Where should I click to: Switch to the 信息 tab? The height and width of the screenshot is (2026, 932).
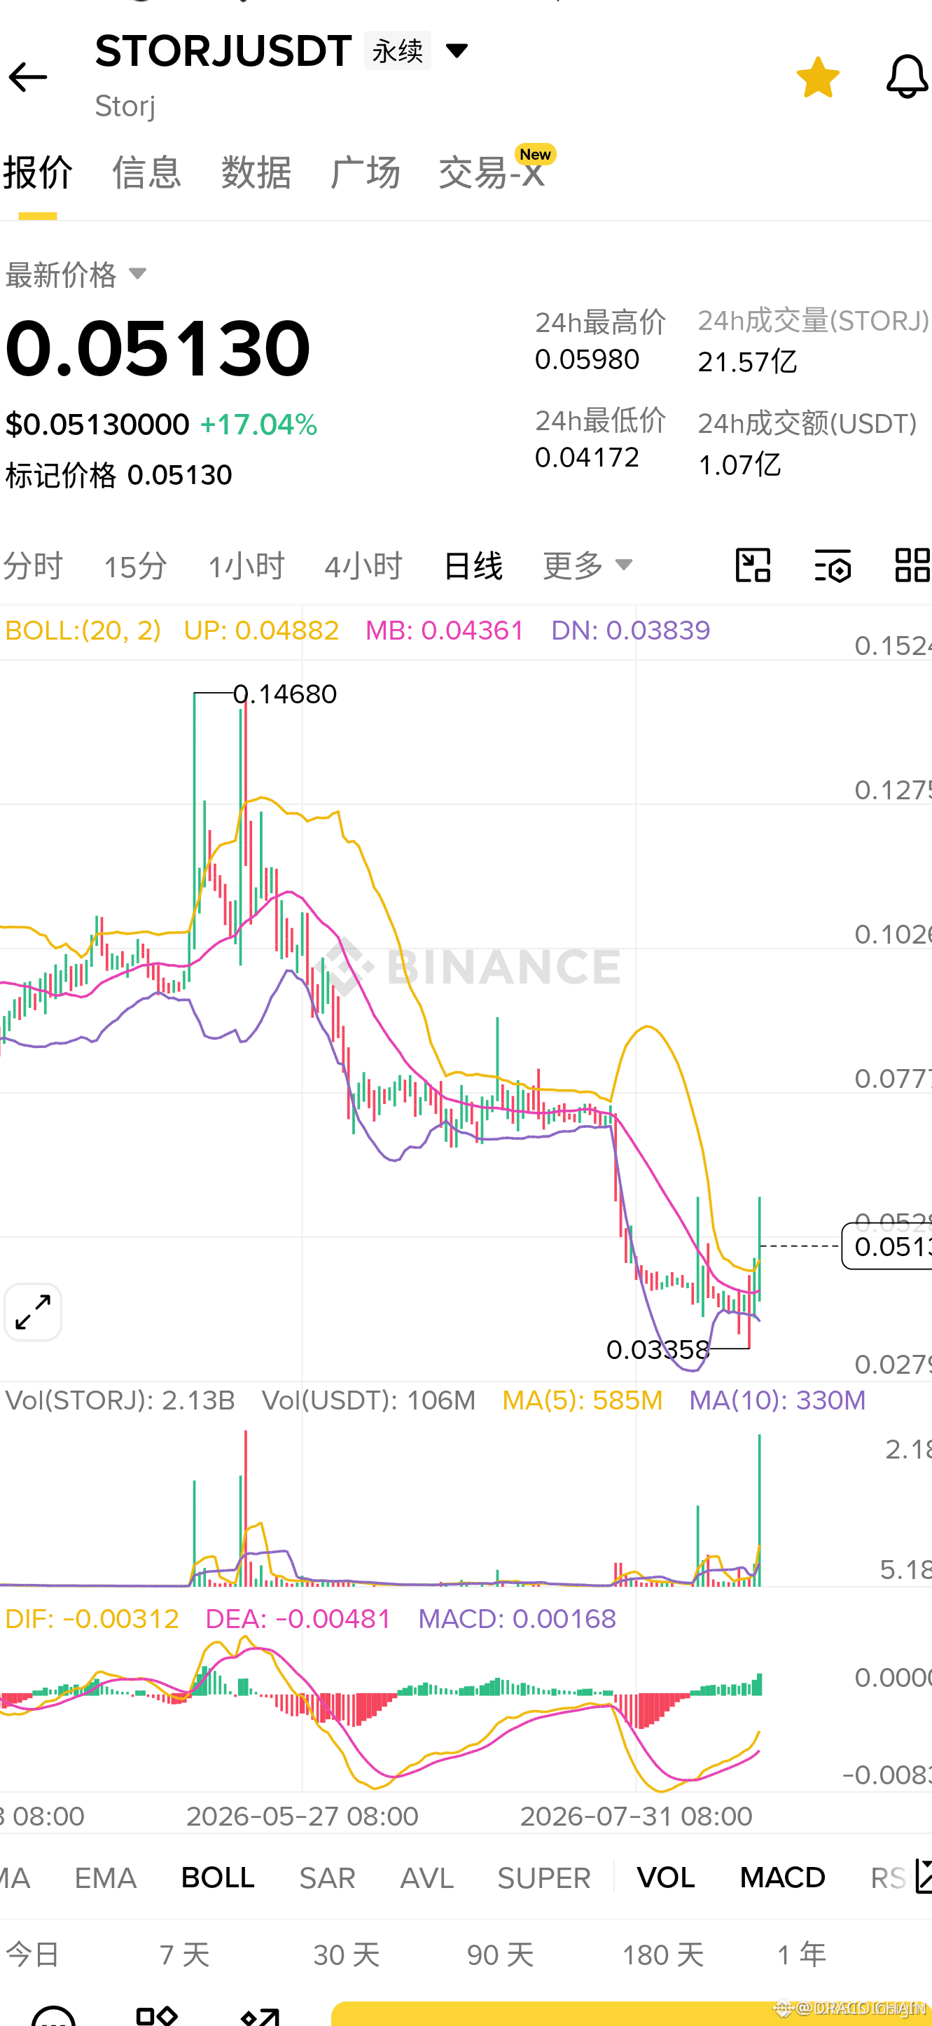pos(147,172)
